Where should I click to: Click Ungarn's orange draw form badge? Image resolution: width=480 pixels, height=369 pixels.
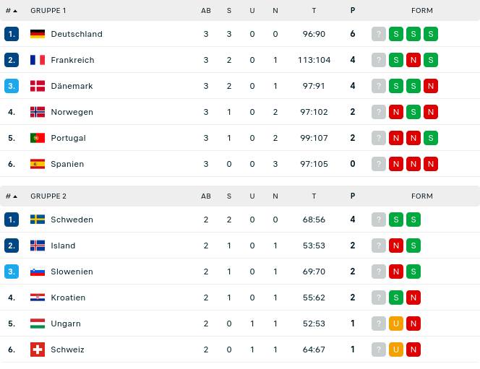(x=396, y=324)
